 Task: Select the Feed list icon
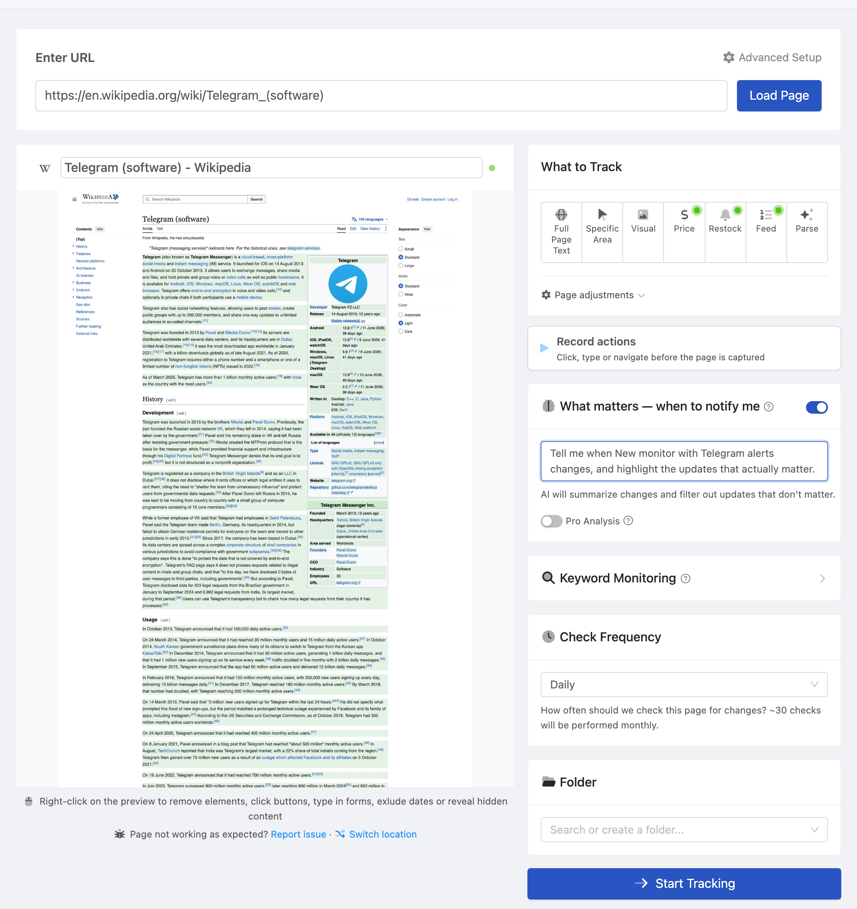(x=766, y=214)
